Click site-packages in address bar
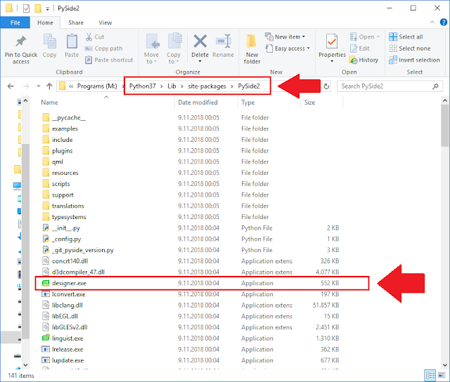Viewport: 450px width, 382px height. 207,86
